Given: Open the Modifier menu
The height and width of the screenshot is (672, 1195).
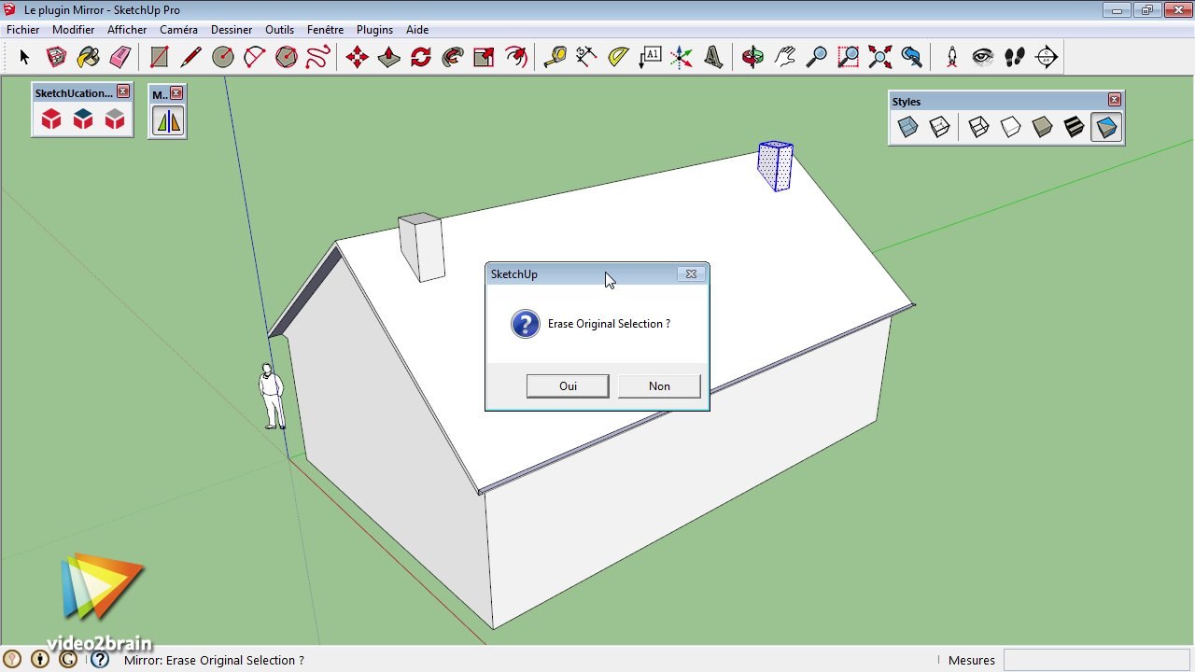Looking at the screenshot, I should [x=74, y=30].
